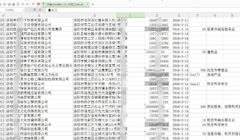Redo the last undone action
240x140 pixels.
coord(28,4)
